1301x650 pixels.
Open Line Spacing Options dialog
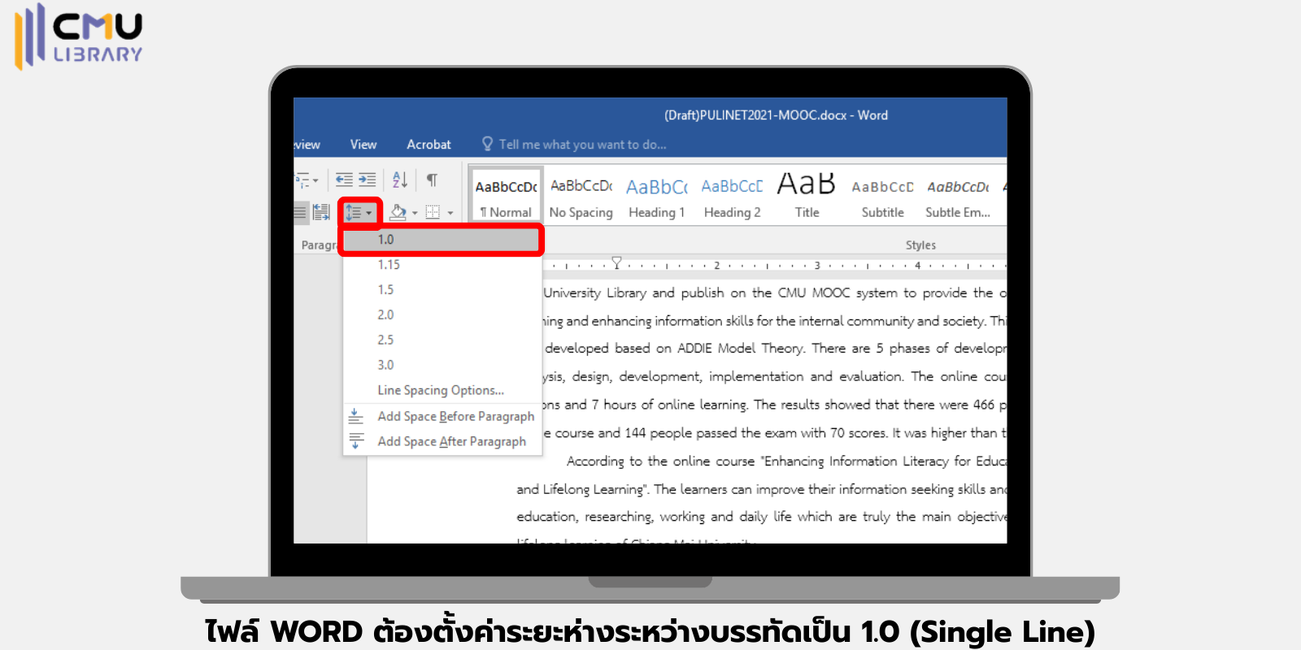[440, 391]
